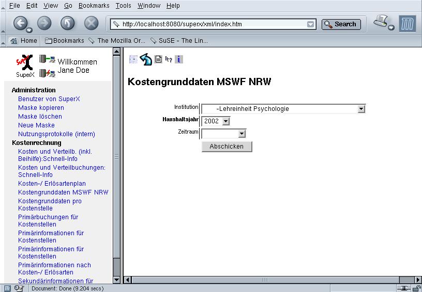Click the server login icon beside Willkommen
The width and height of the screenshot is (422, 292).
click(47, 60)
